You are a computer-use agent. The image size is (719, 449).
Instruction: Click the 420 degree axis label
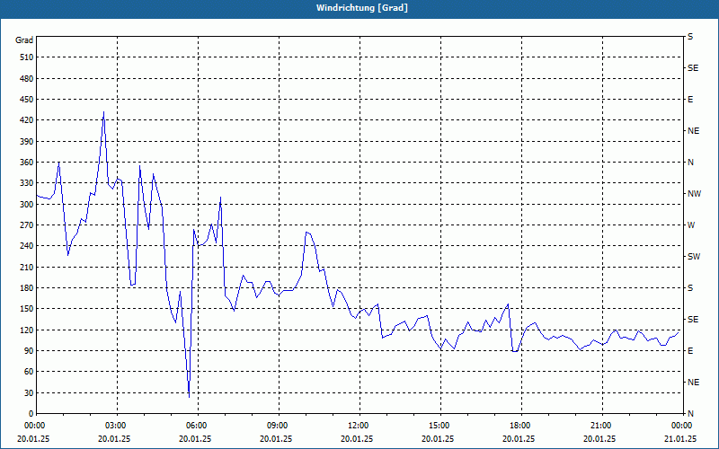coord(27,120)
